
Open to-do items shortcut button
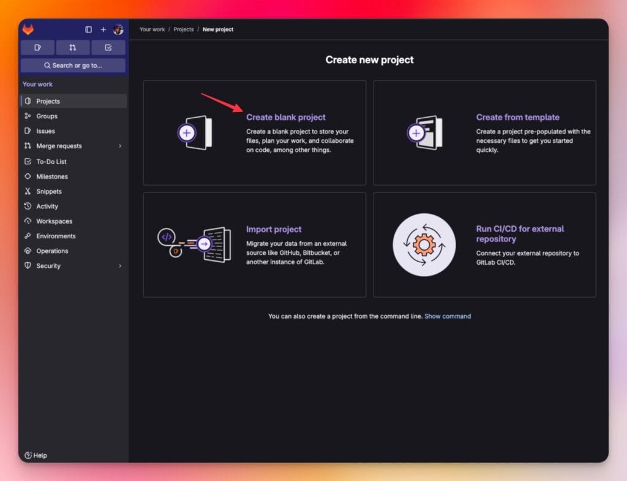click(108, 48)
